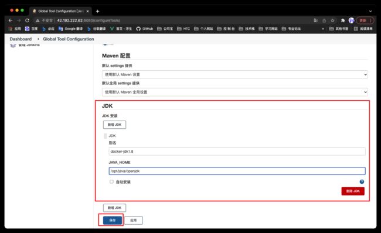The image size is (381, 233).
Task: Click the 不安全 site warning icon
Action: coord(38,20)
